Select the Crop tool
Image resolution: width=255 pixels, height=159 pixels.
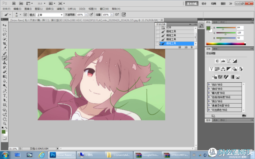coord(4,43)
